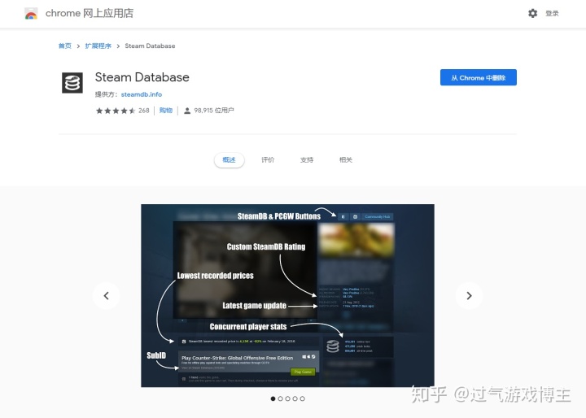The image size is (586, 418).
Task: Click the users person icon
Action: pyautogui.click(x=187, y=111)
